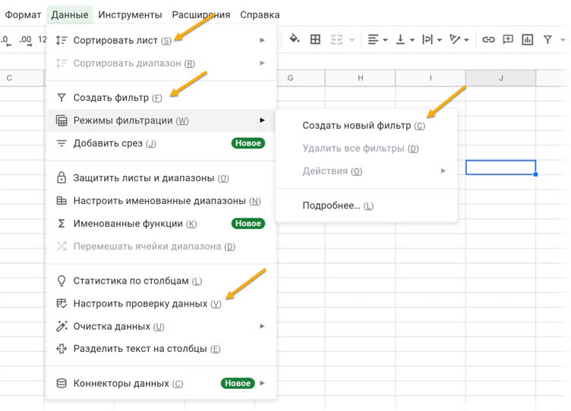
Task: Click Настроить проверку данных option
Action: tap(140, 303)
